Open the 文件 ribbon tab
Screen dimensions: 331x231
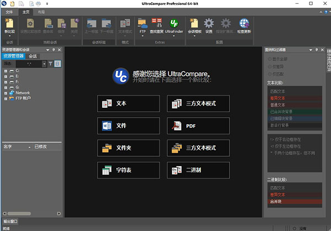9,12
